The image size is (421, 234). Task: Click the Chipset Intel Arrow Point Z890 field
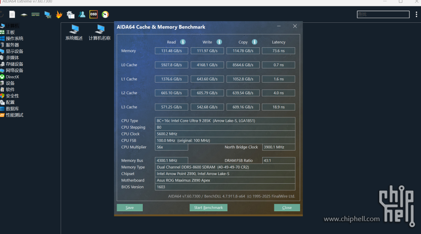tap(225, 173)
